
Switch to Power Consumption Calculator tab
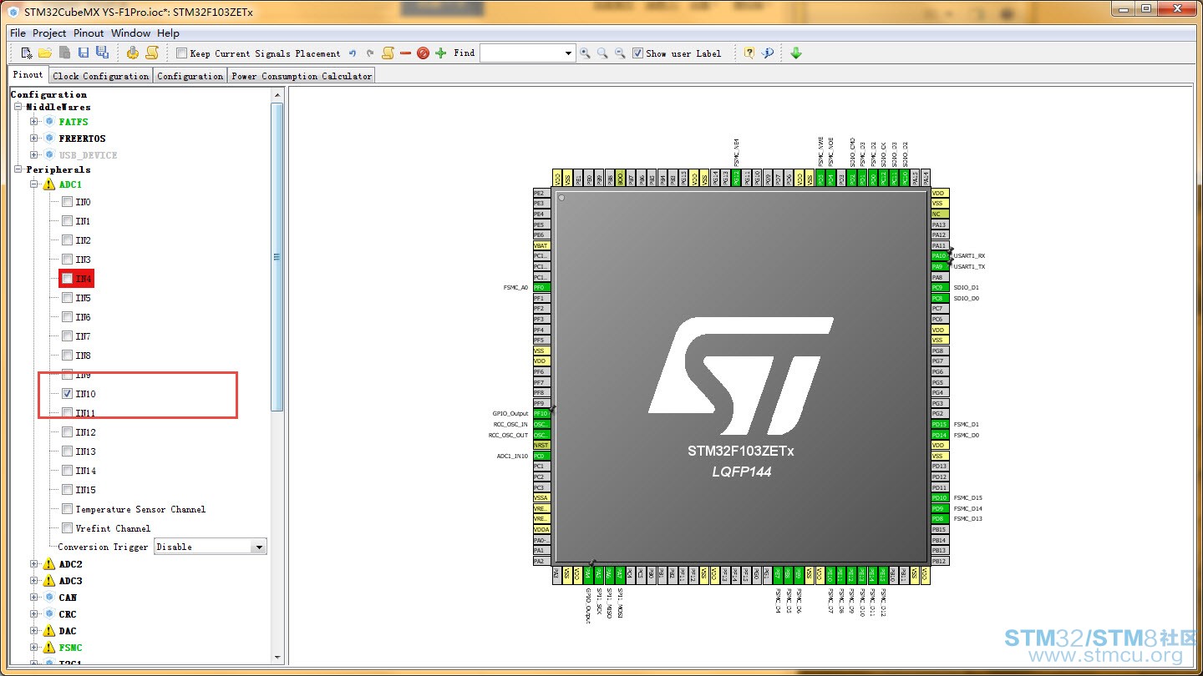[302, 76]
